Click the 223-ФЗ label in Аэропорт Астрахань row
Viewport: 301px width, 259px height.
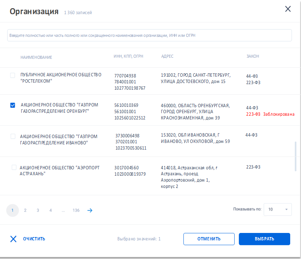click(x=253, y=167)
